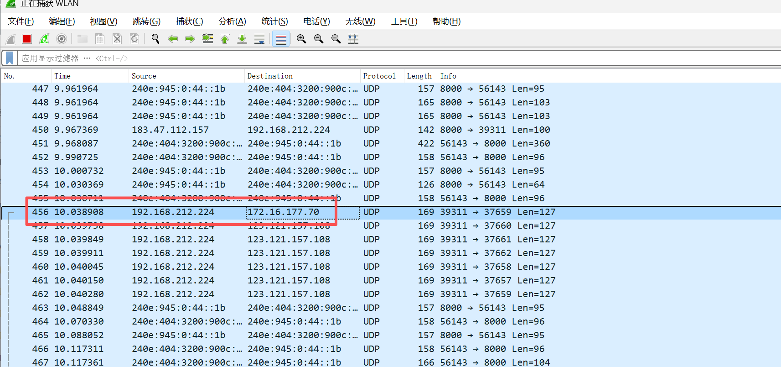Viewport: 781px width, 367px height.
Task: Sort by the Destination column header
Action: (x=302, y=76)
